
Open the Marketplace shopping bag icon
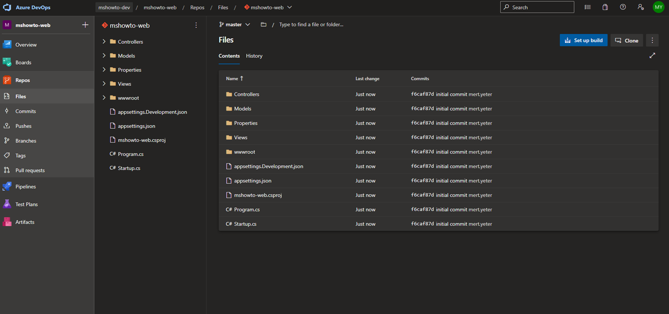pos(605,7)
